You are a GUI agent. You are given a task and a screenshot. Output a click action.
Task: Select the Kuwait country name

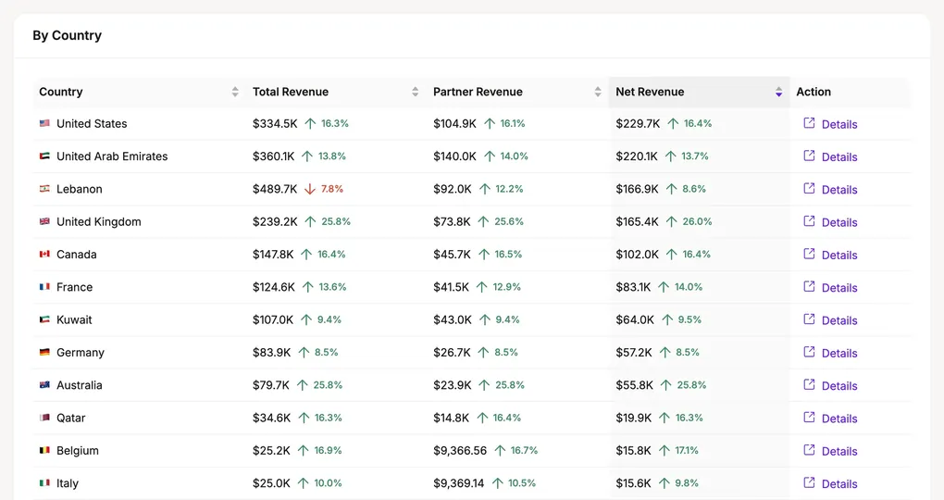pos(74,319)
